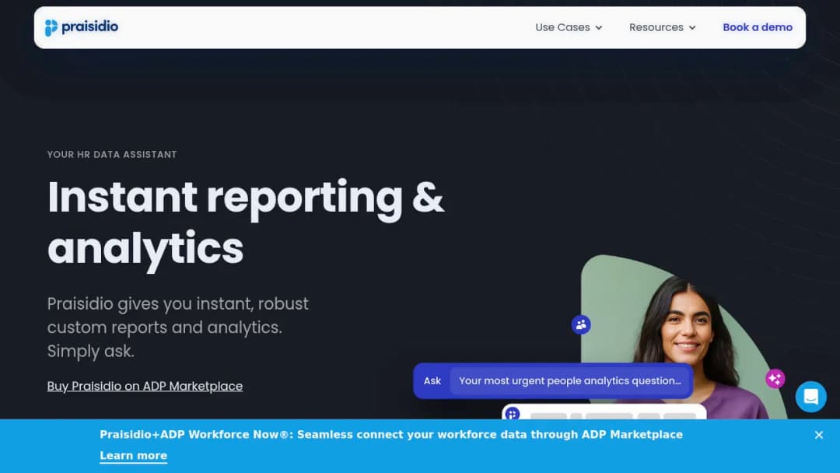Screen dimensions: 840x473
Task: Dismiss the ADP Workforce Now banner
Action: [x=818, y=435]
